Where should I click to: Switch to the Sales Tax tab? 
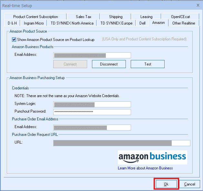84,16
